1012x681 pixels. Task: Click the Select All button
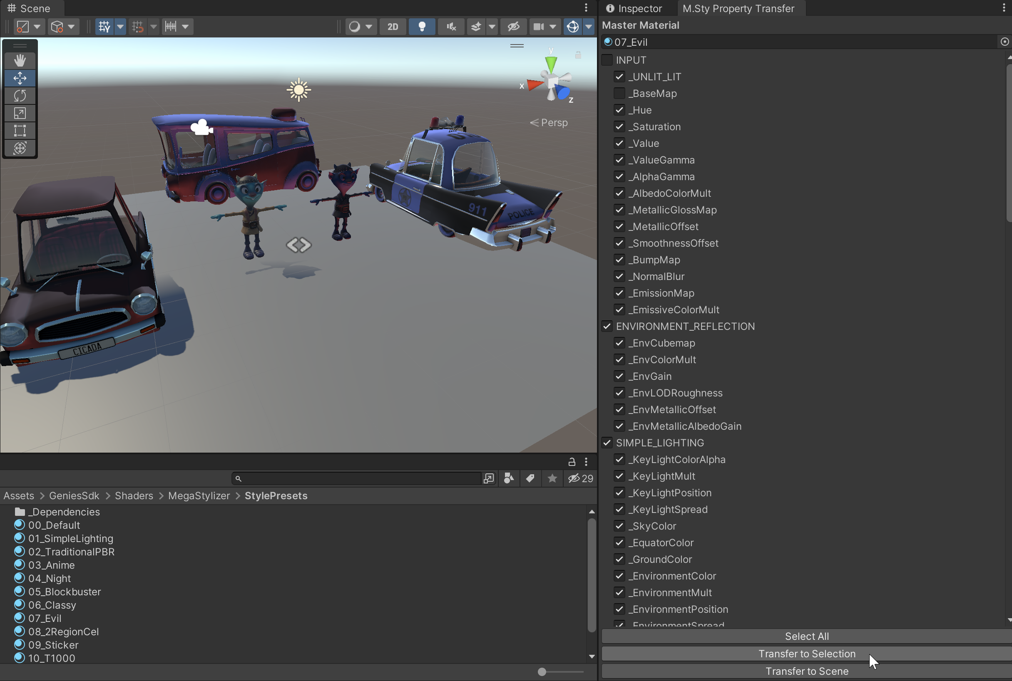(x=806, y=636)
